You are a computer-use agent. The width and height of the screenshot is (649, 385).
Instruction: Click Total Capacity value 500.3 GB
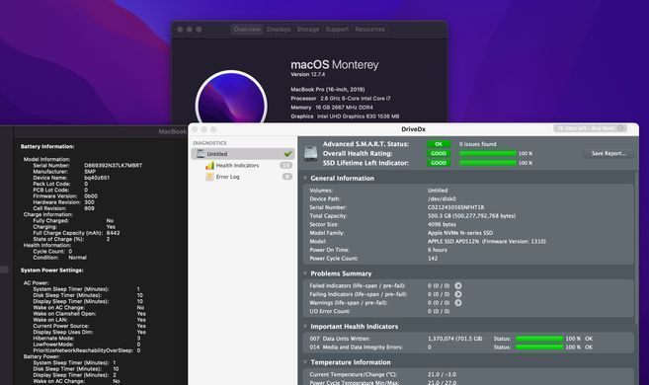pyautogui.click(x=471, y=216)
